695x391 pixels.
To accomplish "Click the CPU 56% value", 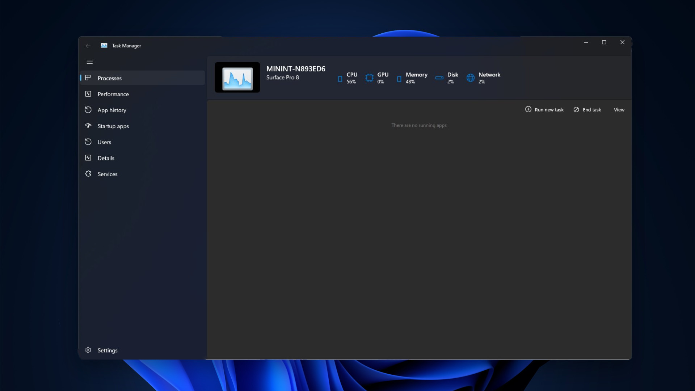I will point(351,82).
